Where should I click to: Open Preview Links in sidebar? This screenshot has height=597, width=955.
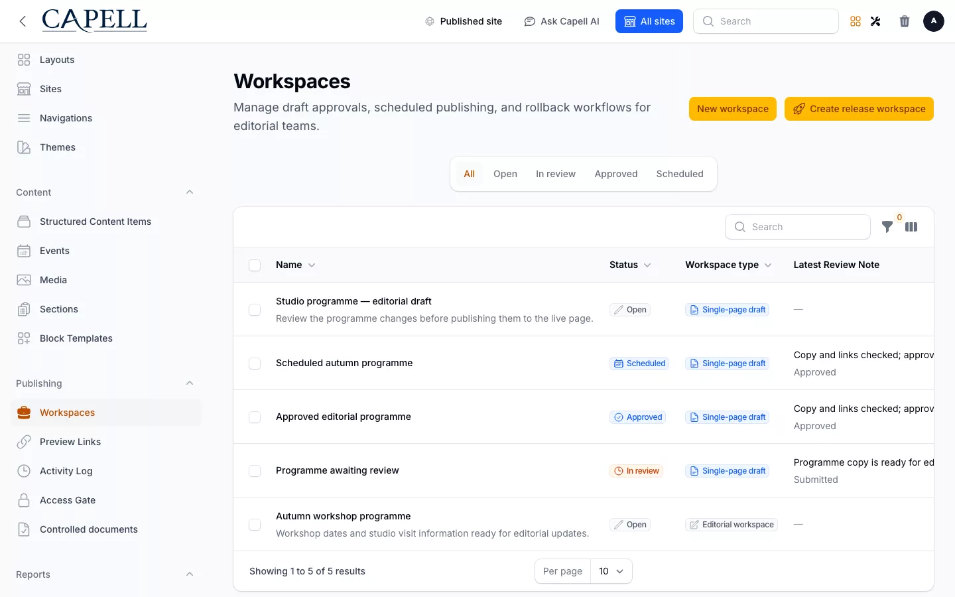pyautogui.click(x=106, y=442)
